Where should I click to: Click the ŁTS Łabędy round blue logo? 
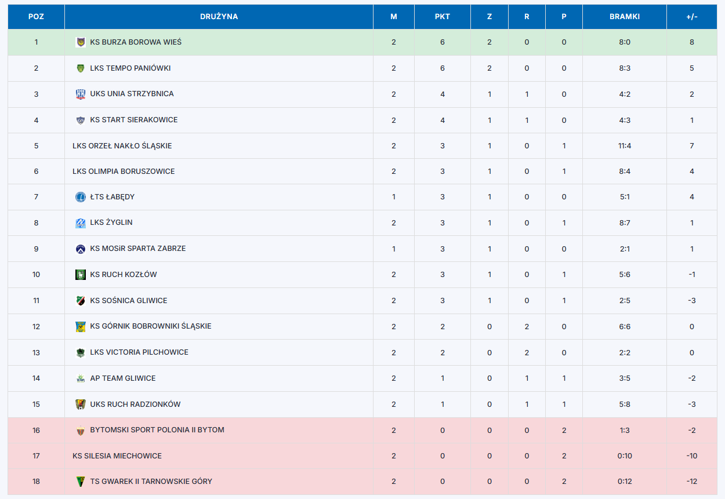pyautogui.click(x=81, y=197)
